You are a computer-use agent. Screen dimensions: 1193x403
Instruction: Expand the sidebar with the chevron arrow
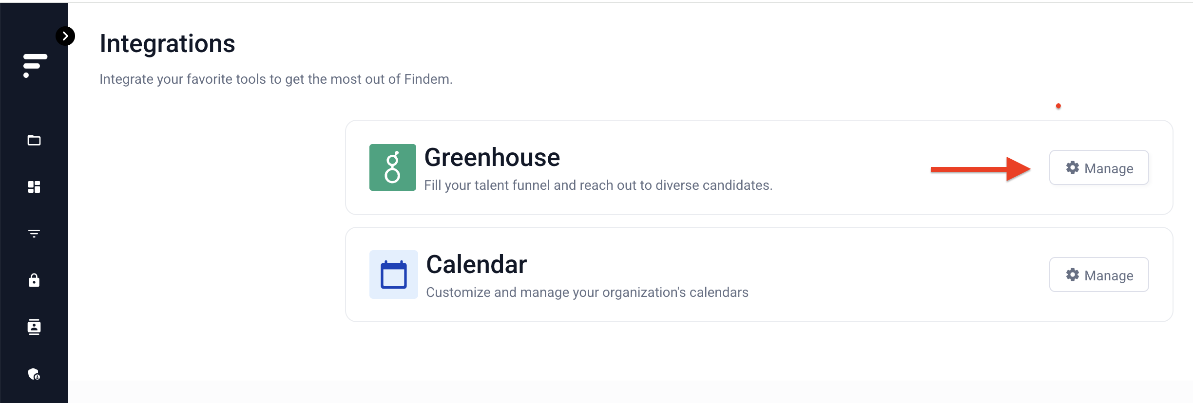[65, 36]
